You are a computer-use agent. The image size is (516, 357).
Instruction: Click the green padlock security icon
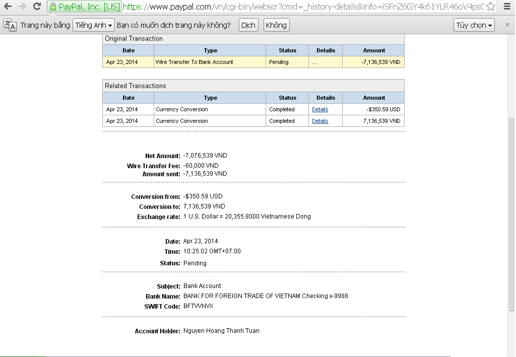53,7
